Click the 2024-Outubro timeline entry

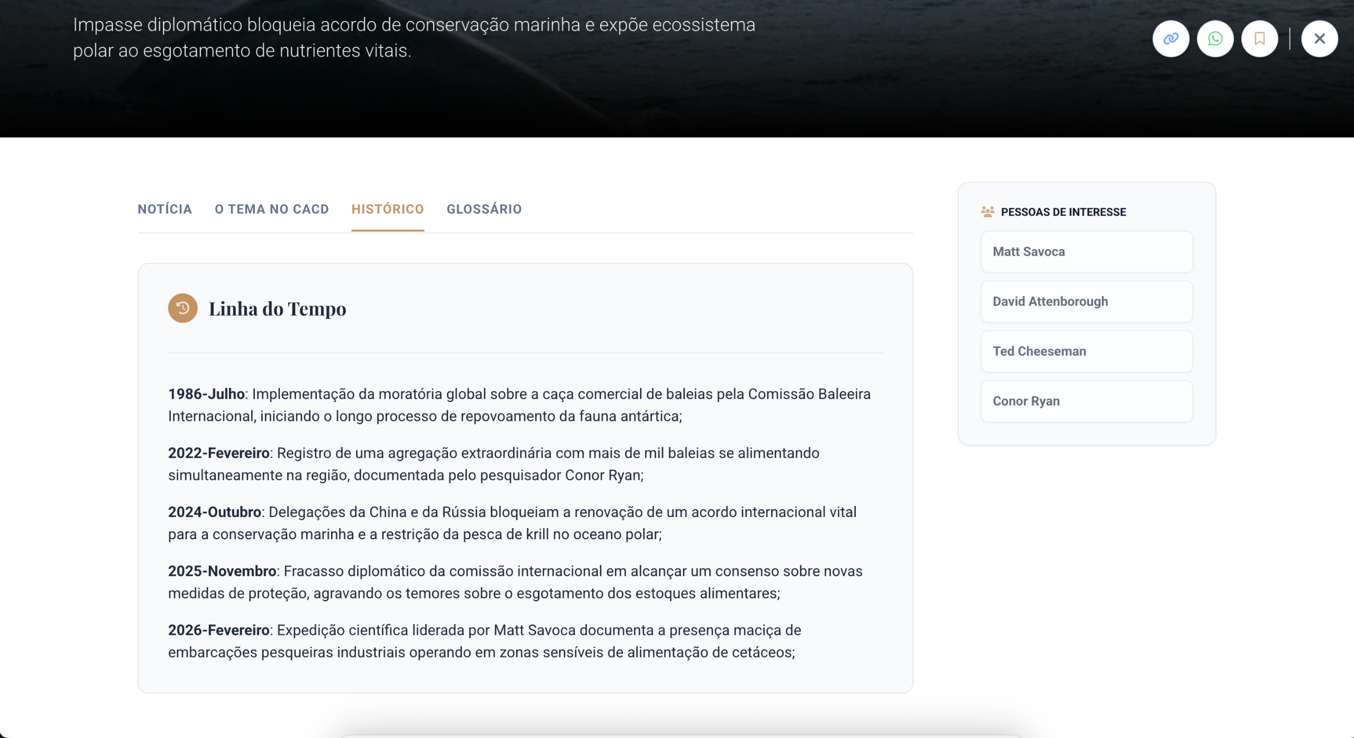(x=512, y=523)
